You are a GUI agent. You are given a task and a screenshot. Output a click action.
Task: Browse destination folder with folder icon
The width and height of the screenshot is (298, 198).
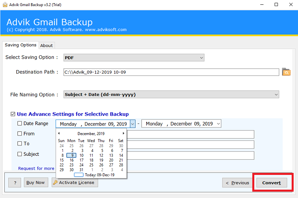click(286, 72)
